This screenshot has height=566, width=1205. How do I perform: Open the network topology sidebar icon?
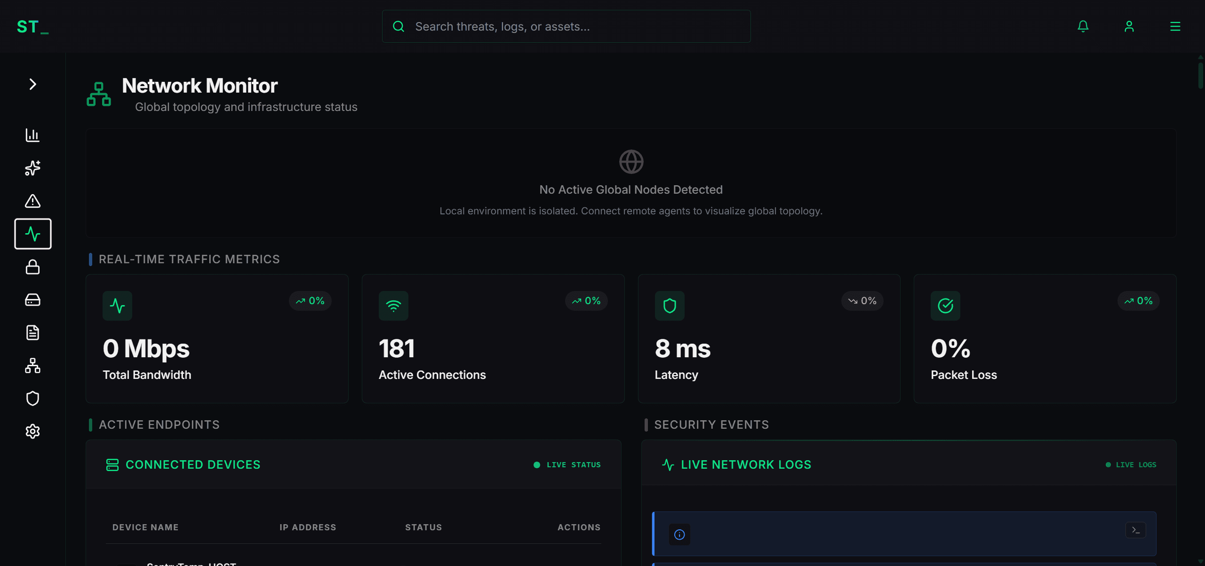[x=32, y=365]
